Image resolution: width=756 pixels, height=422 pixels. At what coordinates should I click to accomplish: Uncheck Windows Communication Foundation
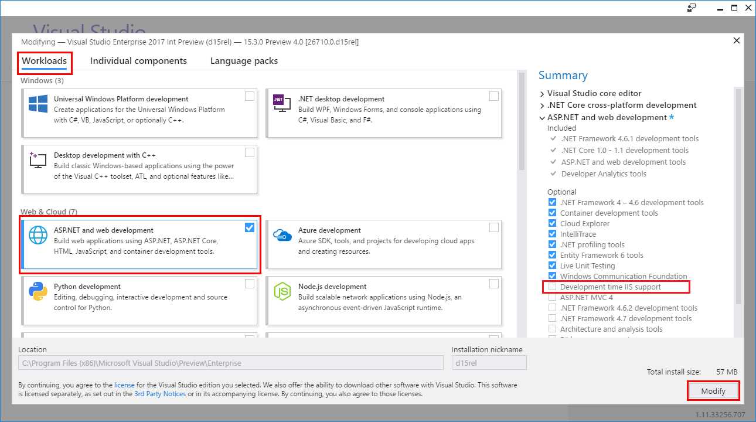click(x=552, y=277)
